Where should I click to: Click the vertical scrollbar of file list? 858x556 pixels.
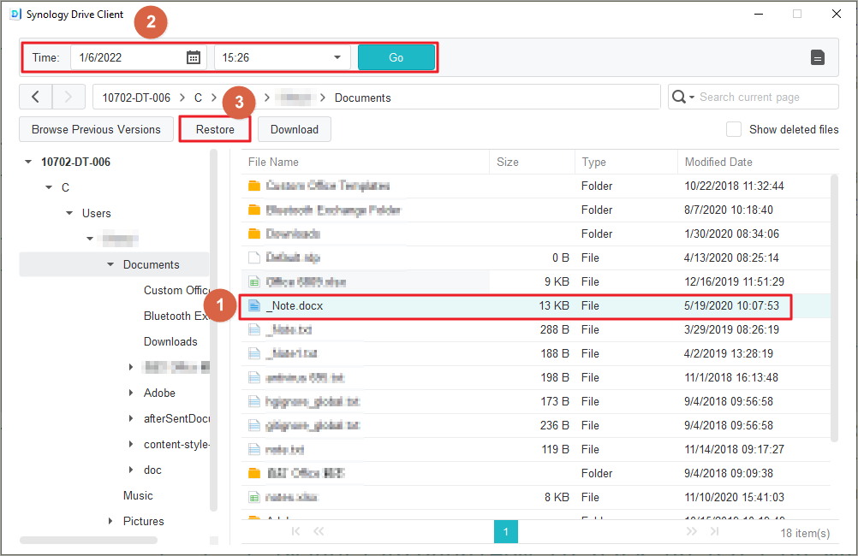coord(835,308)
